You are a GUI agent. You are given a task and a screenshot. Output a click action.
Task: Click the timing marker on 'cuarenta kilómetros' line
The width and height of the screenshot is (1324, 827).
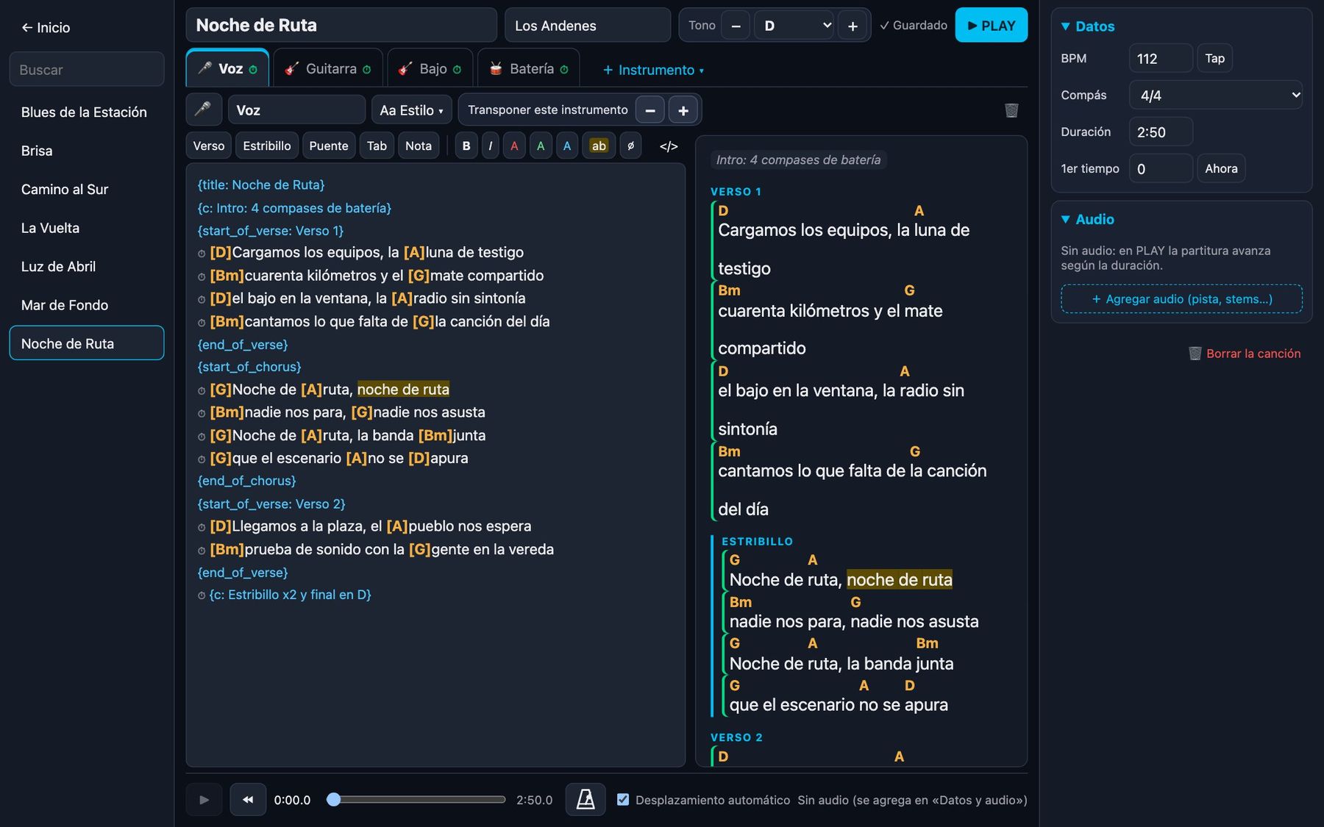click(x=202, y=277)
